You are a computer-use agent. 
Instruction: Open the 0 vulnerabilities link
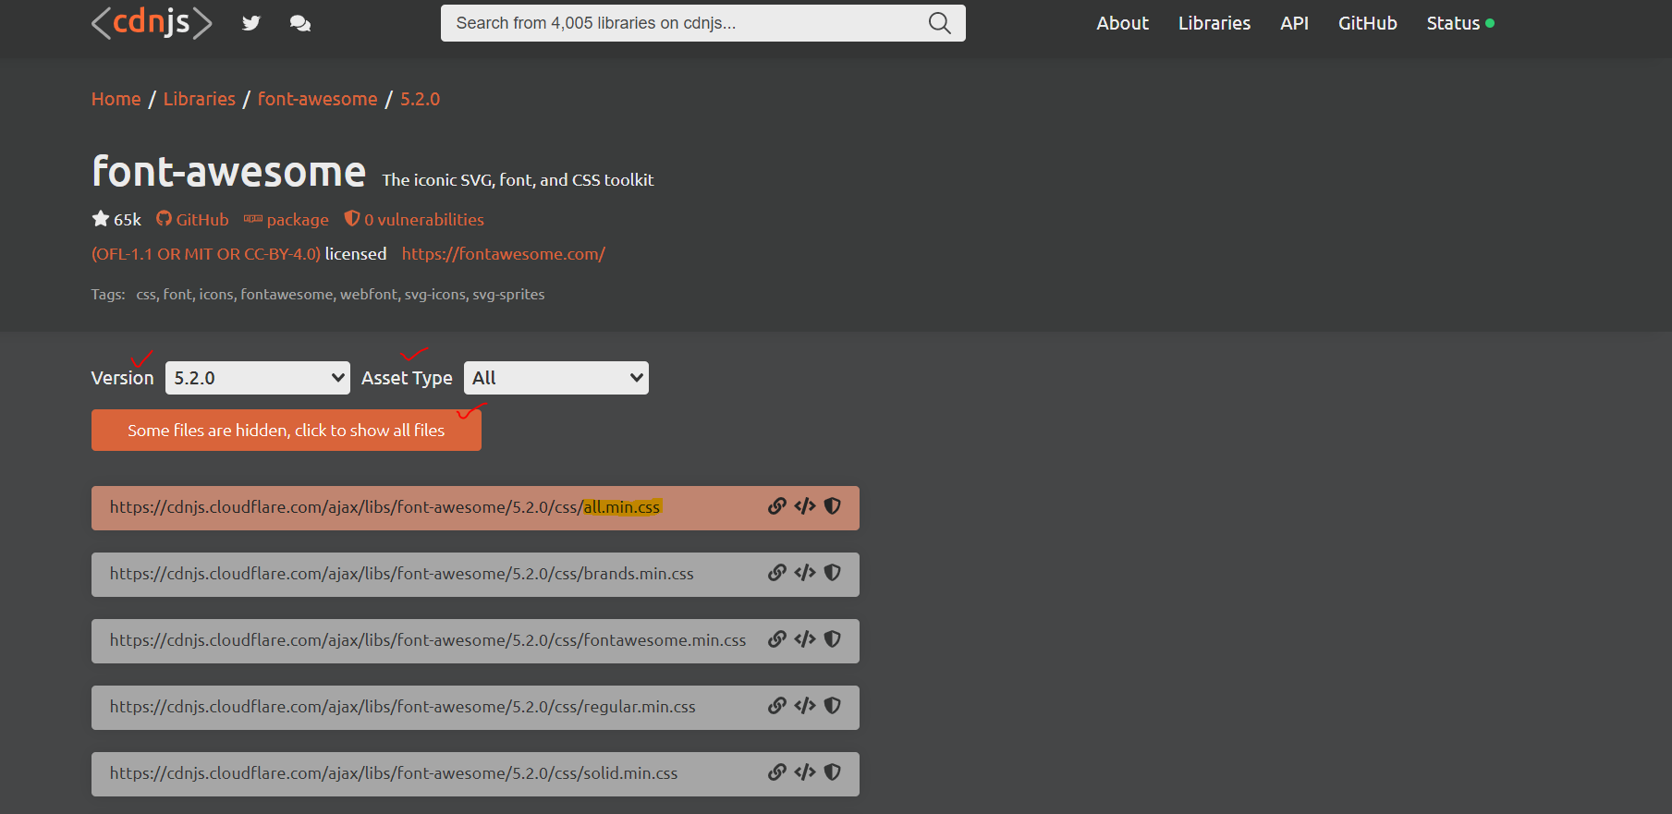[x=414, y=219]
